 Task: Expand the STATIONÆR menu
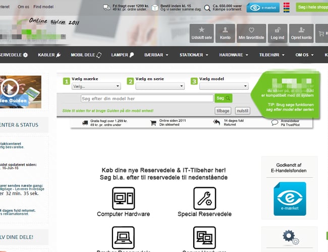click(194, 55)
